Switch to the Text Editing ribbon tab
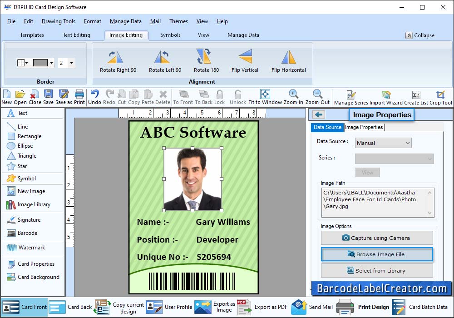 coord(76,35)
